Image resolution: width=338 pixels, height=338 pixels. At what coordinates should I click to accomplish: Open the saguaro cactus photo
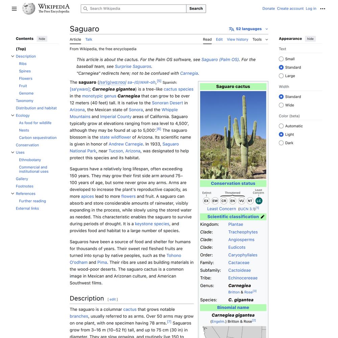click(x=233, y=135)
